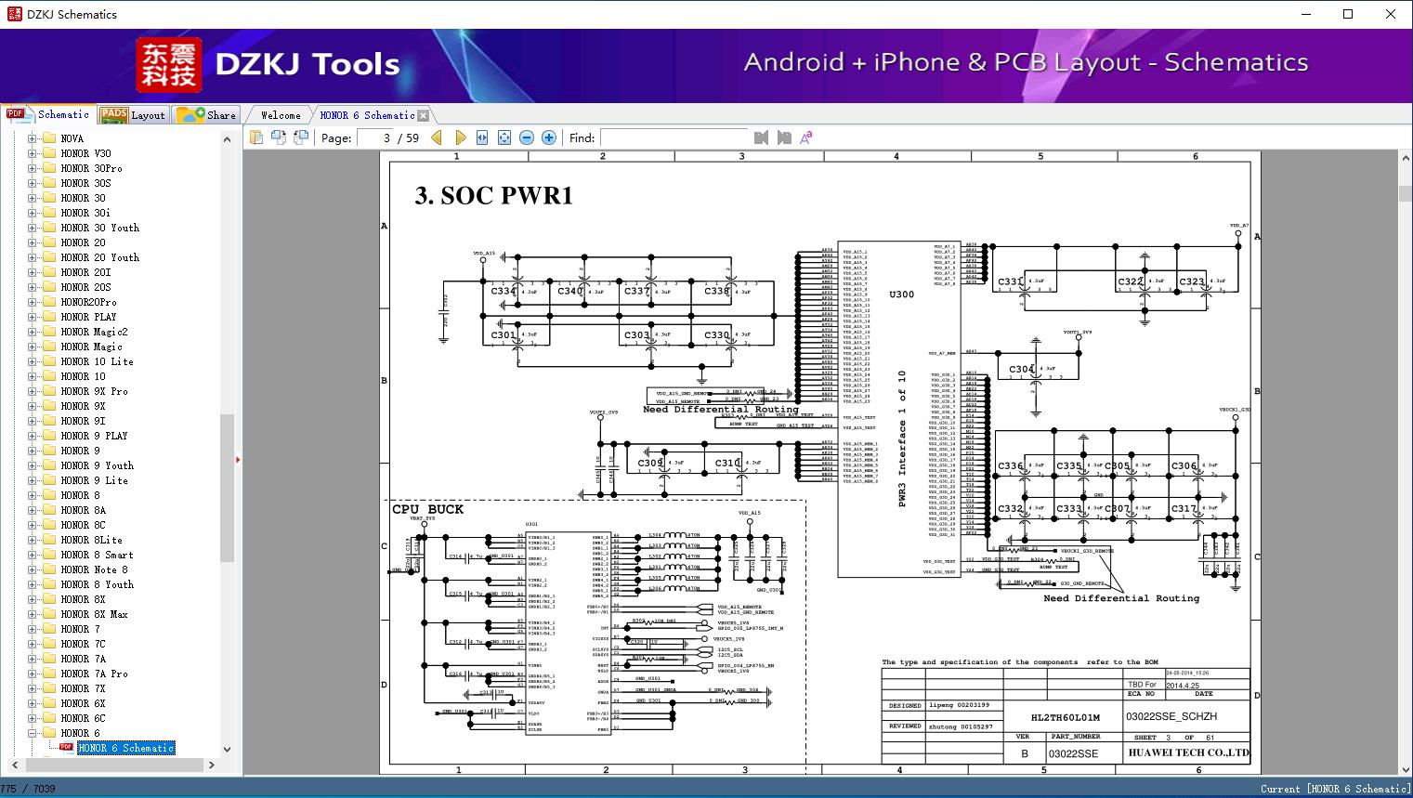Select the HONOR 20 Youth tree item
This screenshot has height=798, width=1413.
100,257
